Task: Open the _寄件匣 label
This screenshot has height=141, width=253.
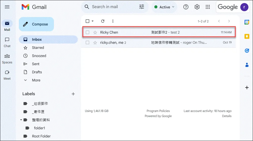Action: (38, 112)
